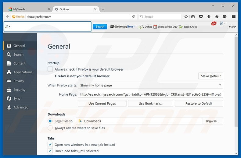Open the Search preferences pane

coord(20,54)
